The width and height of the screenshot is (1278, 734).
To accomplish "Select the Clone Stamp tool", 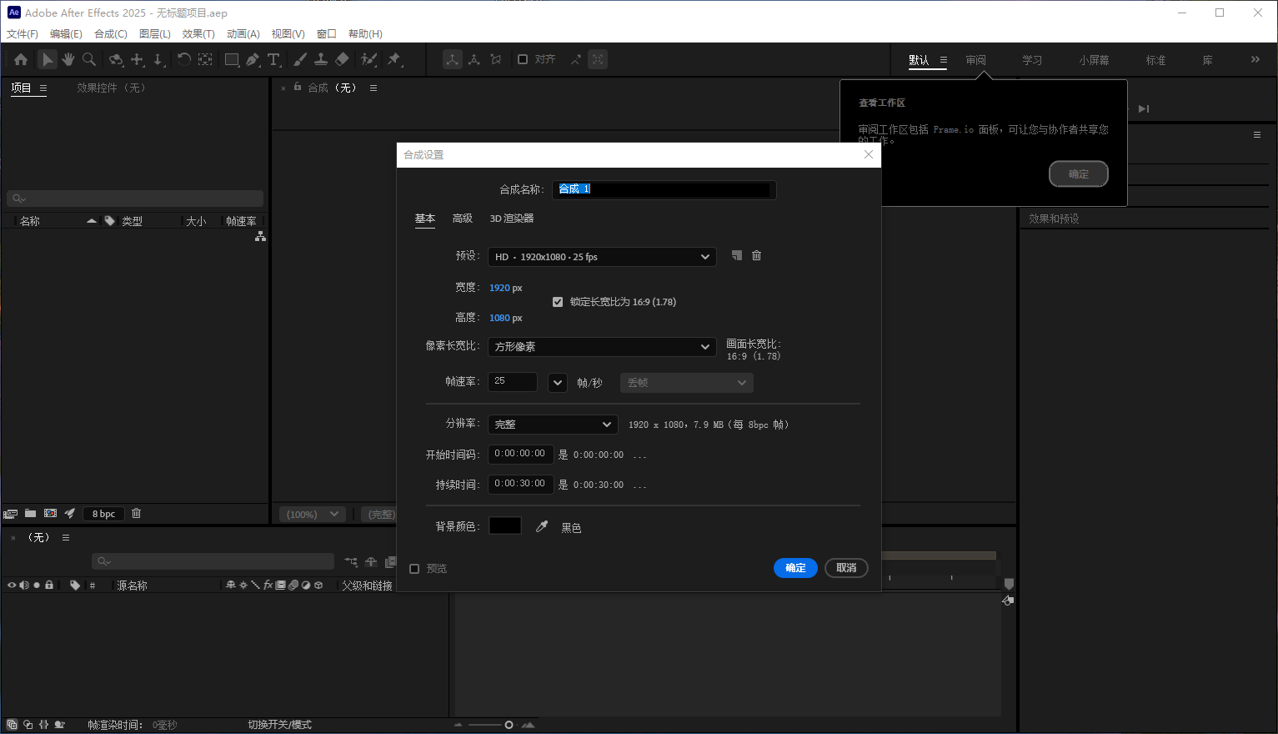I will pos(321,59).
